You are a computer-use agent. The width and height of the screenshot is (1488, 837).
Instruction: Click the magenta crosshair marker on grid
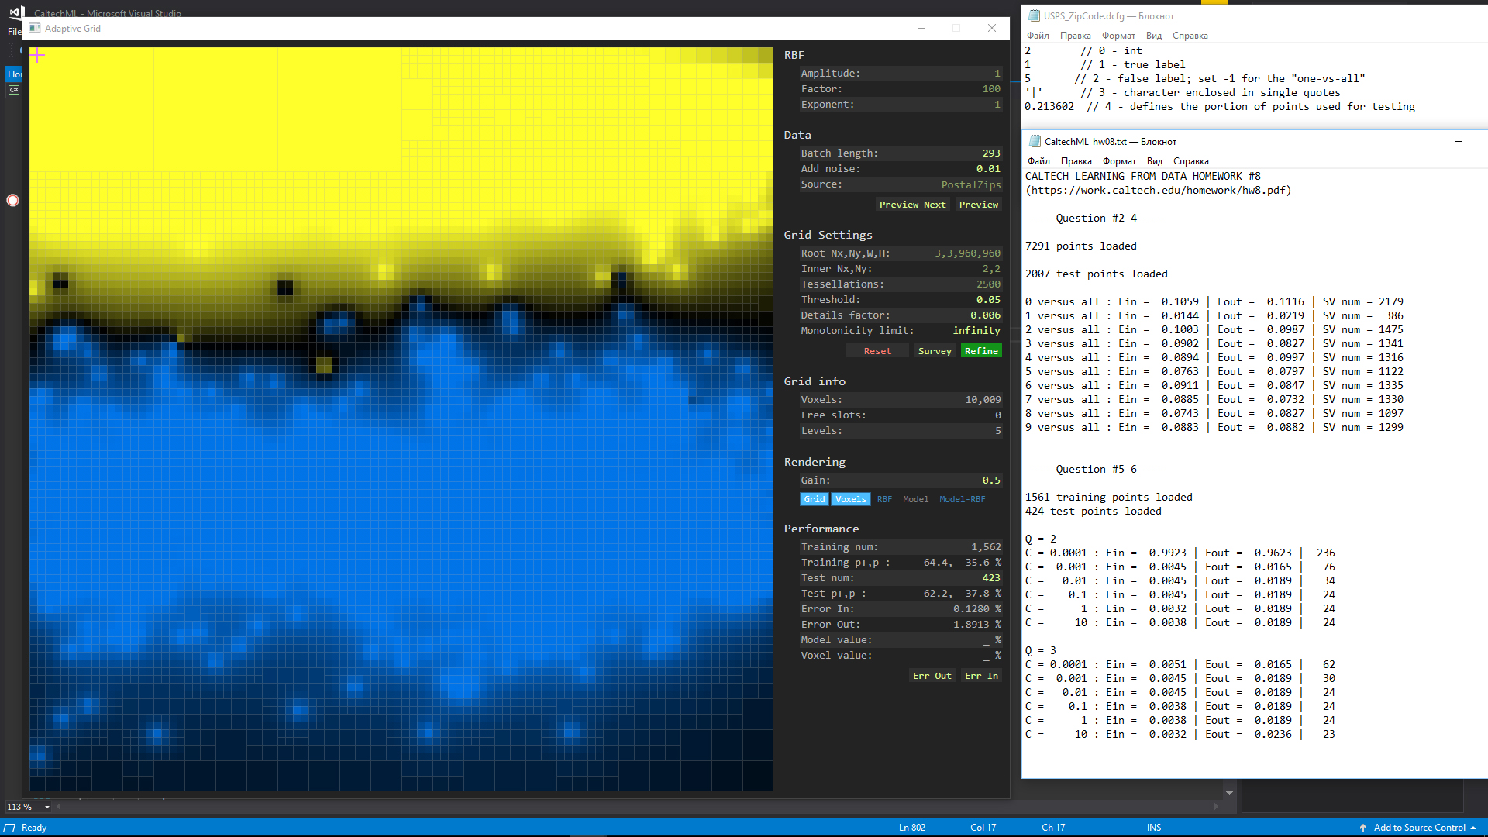click(37, 55)
